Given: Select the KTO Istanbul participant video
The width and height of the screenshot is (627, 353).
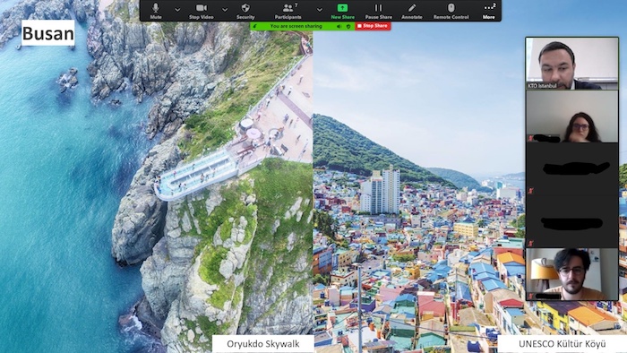Looking at the screenshot, I should [x=571, y=64].
